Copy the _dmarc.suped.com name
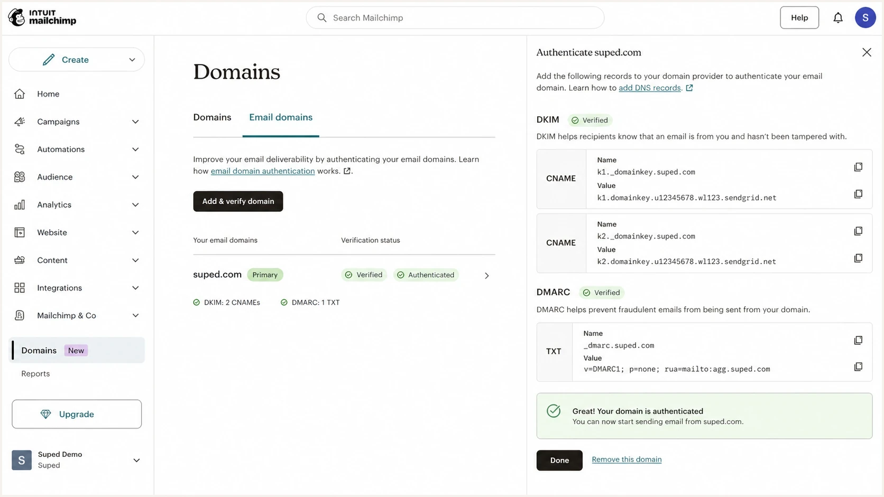Viewport: 884px width, 497px height. click(x=858, y=340)
